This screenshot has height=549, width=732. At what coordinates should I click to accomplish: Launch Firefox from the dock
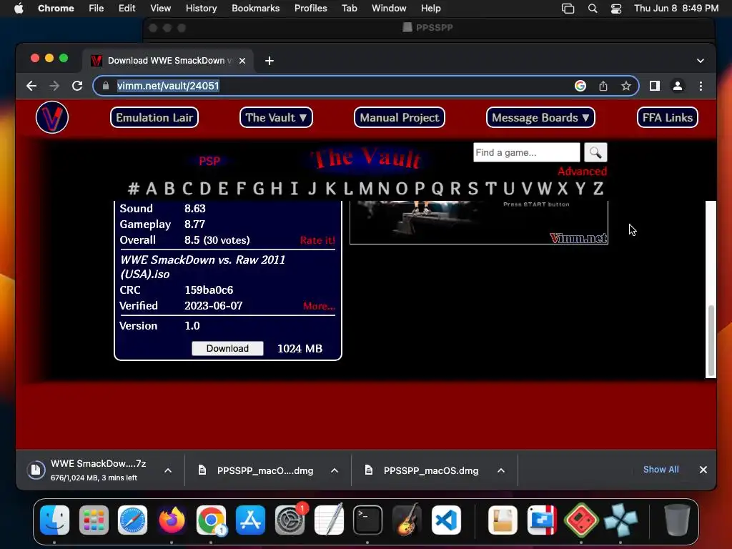pyautogui.click(x=172, y=520)
